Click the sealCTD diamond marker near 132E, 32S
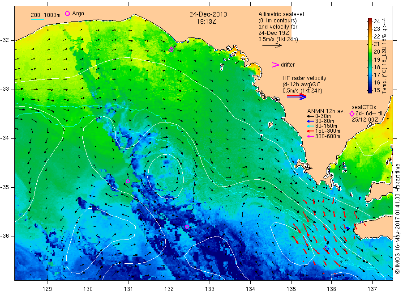Image resolution: width=403 pixels, height=295 pixels. [171, 49]
